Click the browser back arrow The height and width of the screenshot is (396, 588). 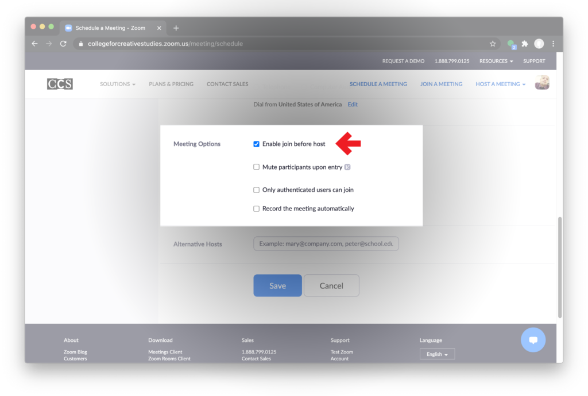(35, 44)
